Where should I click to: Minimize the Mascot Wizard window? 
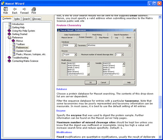point(150,4)
